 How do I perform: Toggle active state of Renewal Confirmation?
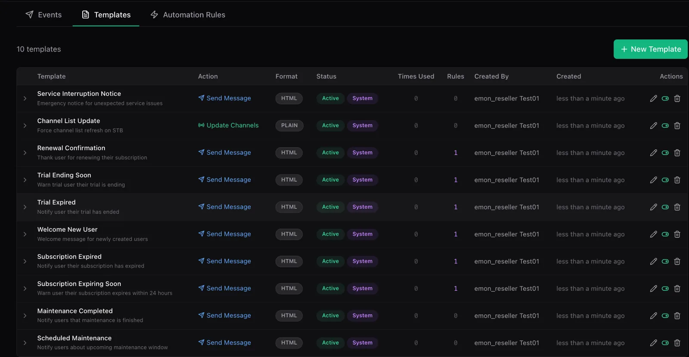coord(665,153)
